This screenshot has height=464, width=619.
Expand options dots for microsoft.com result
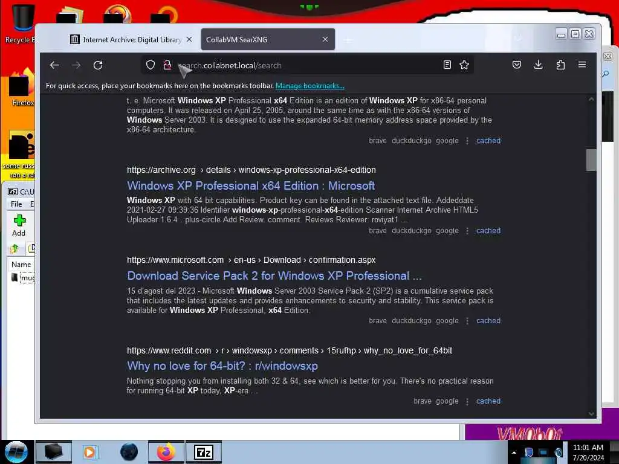click(467, 321)
